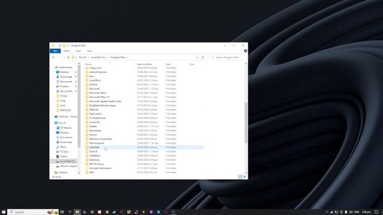383x215 pixels.
Task: Switch to details view using status bar icon
Action: (240, 177)
